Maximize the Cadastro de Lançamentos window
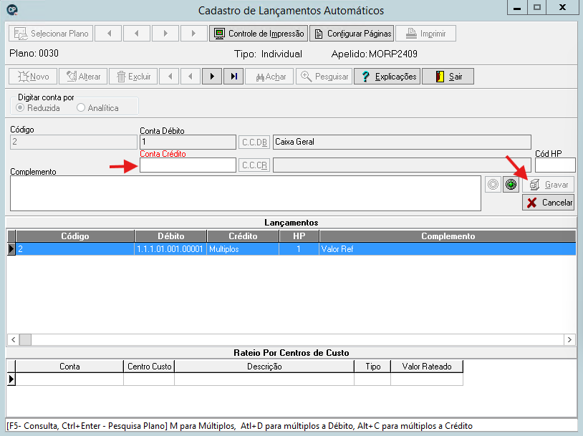Screen dimensions: 583x436 [x=537, y=8]
